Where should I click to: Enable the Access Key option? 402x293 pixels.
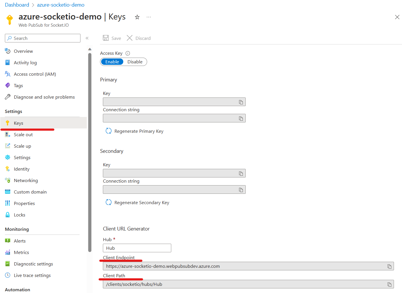point(112,62)
